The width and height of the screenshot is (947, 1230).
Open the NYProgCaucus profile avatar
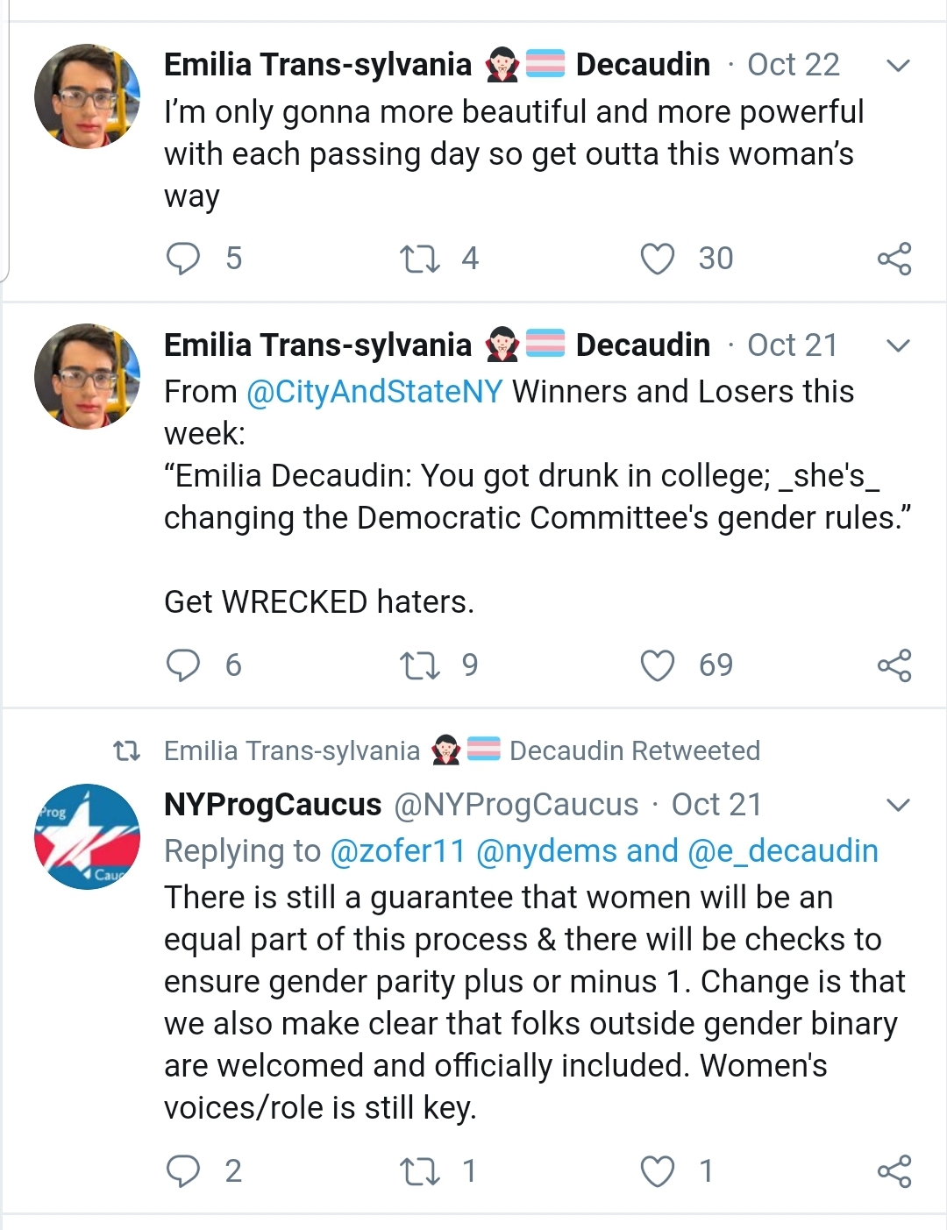click(x=87, y=836)
